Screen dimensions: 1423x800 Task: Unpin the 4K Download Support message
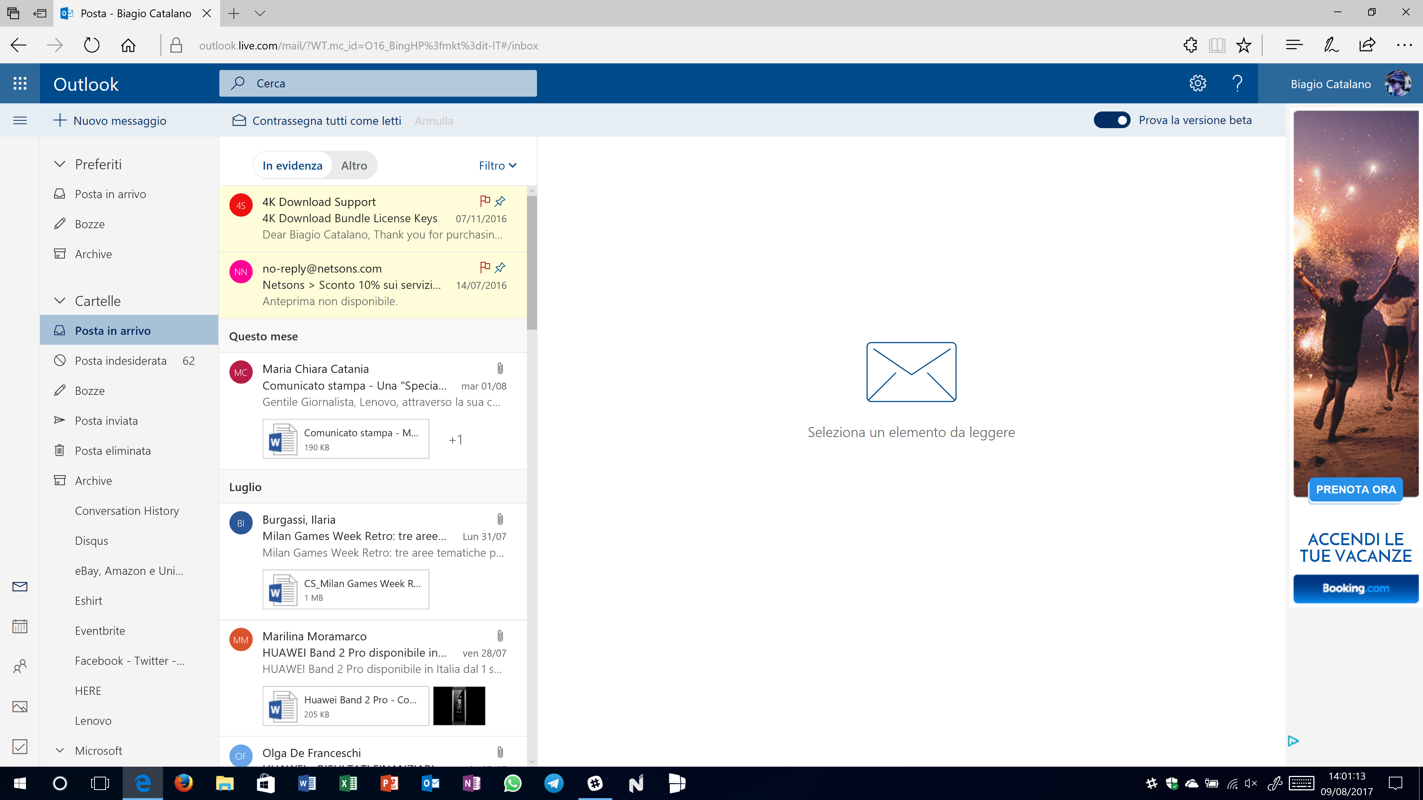[501, 201]
